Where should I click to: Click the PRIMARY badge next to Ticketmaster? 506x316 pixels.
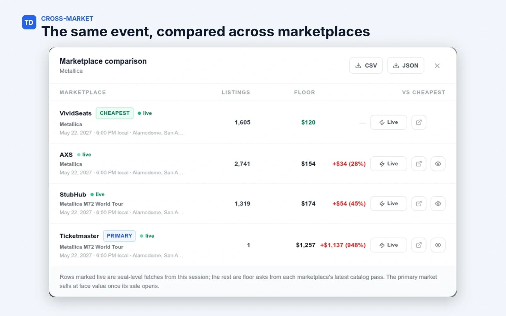click(x=119, y=236)
